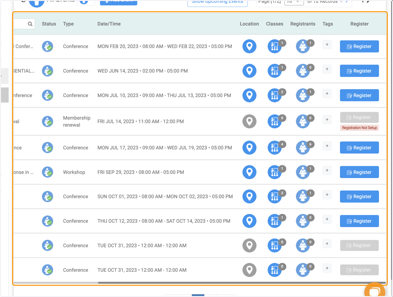Open location pin for Oct 01, 2023 event
This screenshot has height=297, width=393.
(x=249, y=196)
